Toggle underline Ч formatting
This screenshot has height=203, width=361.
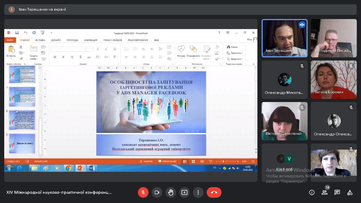point(72,57)
